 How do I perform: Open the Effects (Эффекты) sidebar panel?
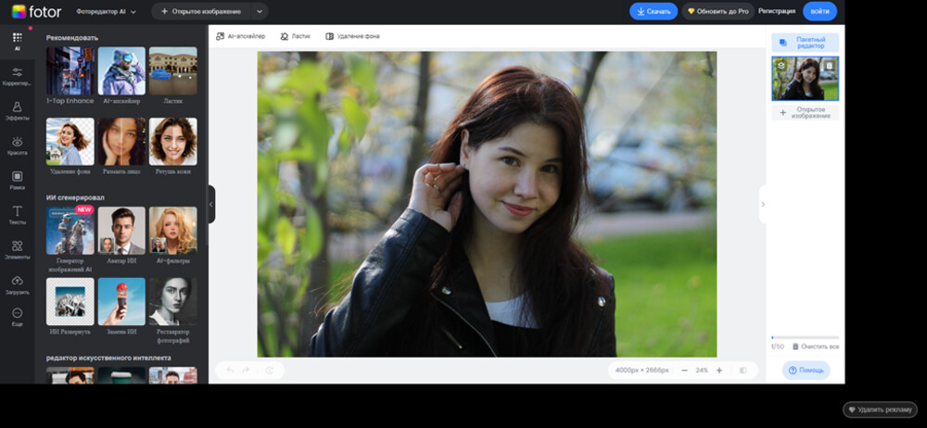[17, 111]
